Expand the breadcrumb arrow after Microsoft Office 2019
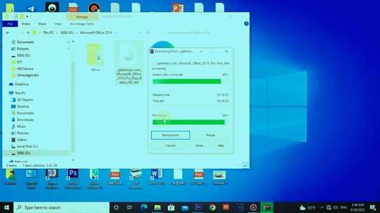Screen dimensions: 380x213 pos(115,33)
